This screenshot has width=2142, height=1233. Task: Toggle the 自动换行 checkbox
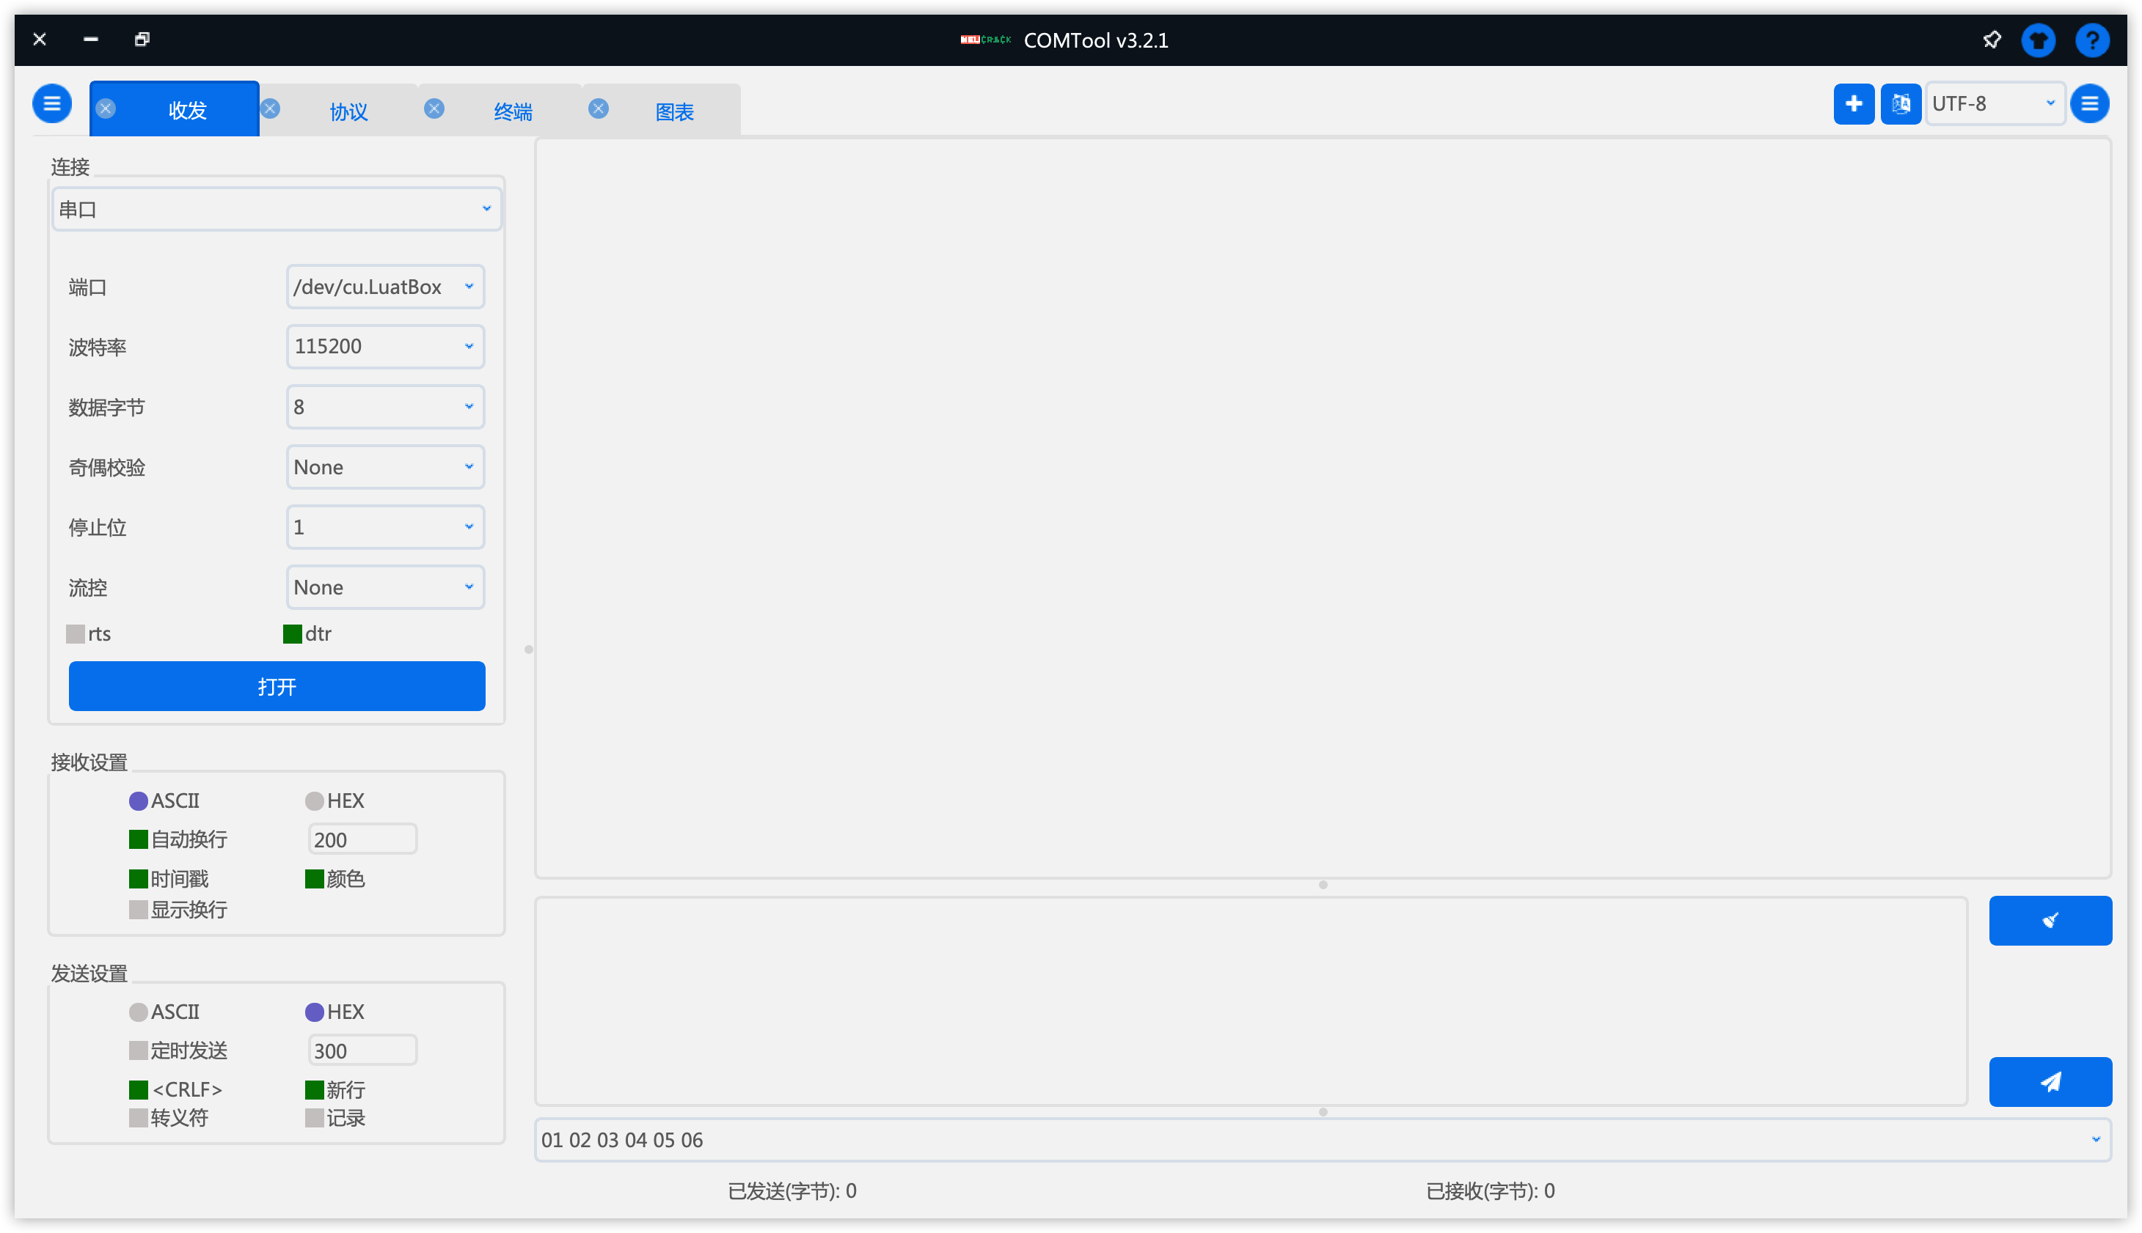138,839
